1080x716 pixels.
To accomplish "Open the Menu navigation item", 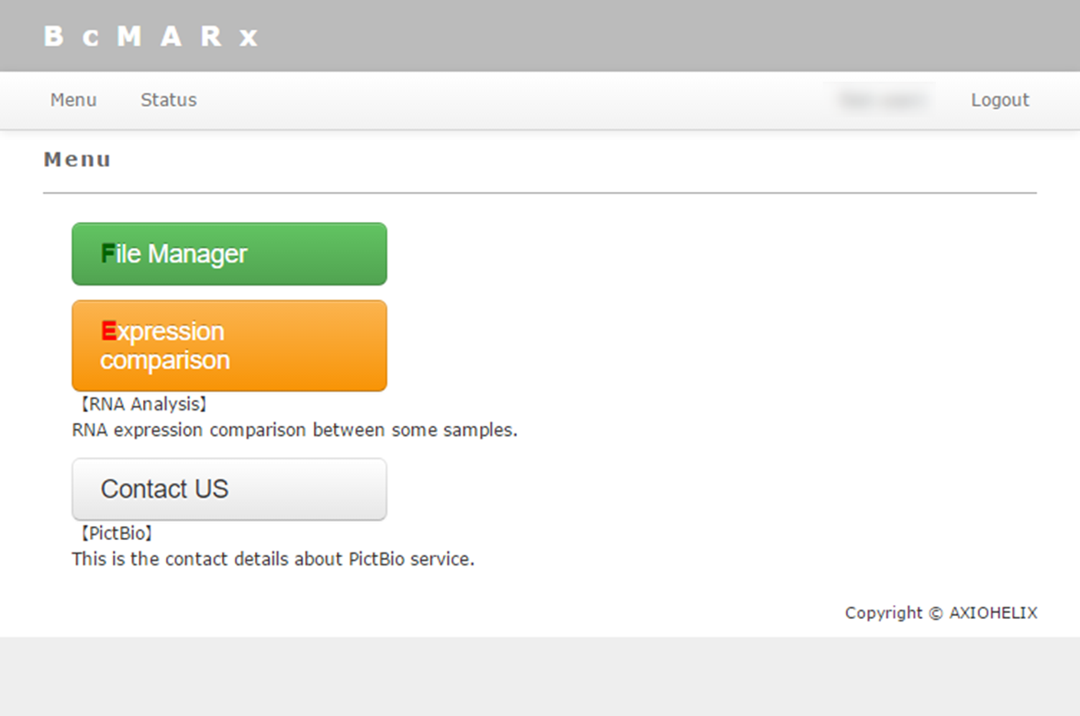I will [x=73, y=100].
